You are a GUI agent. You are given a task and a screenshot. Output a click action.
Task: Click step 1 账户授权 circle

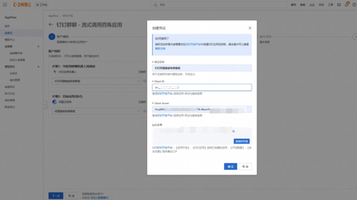(52, 37)
